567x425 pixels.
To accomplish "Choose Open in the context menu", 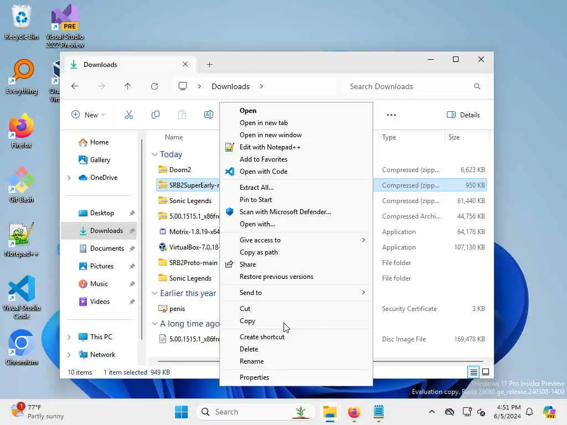I will tap(296, 111).
